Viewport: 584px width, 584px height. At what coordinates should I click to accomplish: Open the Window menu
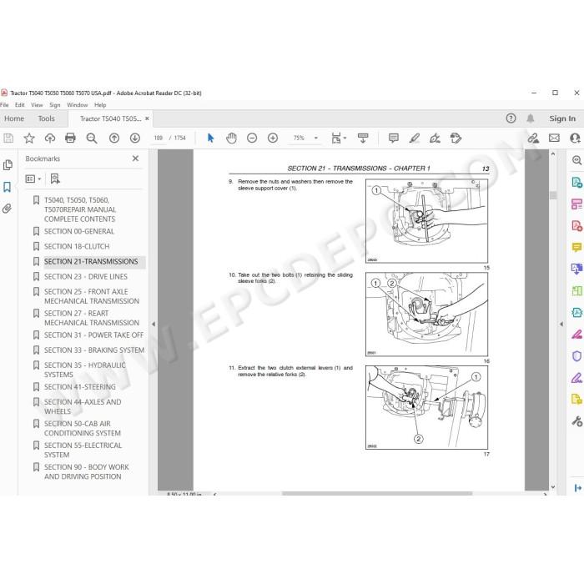pos(77,105)
